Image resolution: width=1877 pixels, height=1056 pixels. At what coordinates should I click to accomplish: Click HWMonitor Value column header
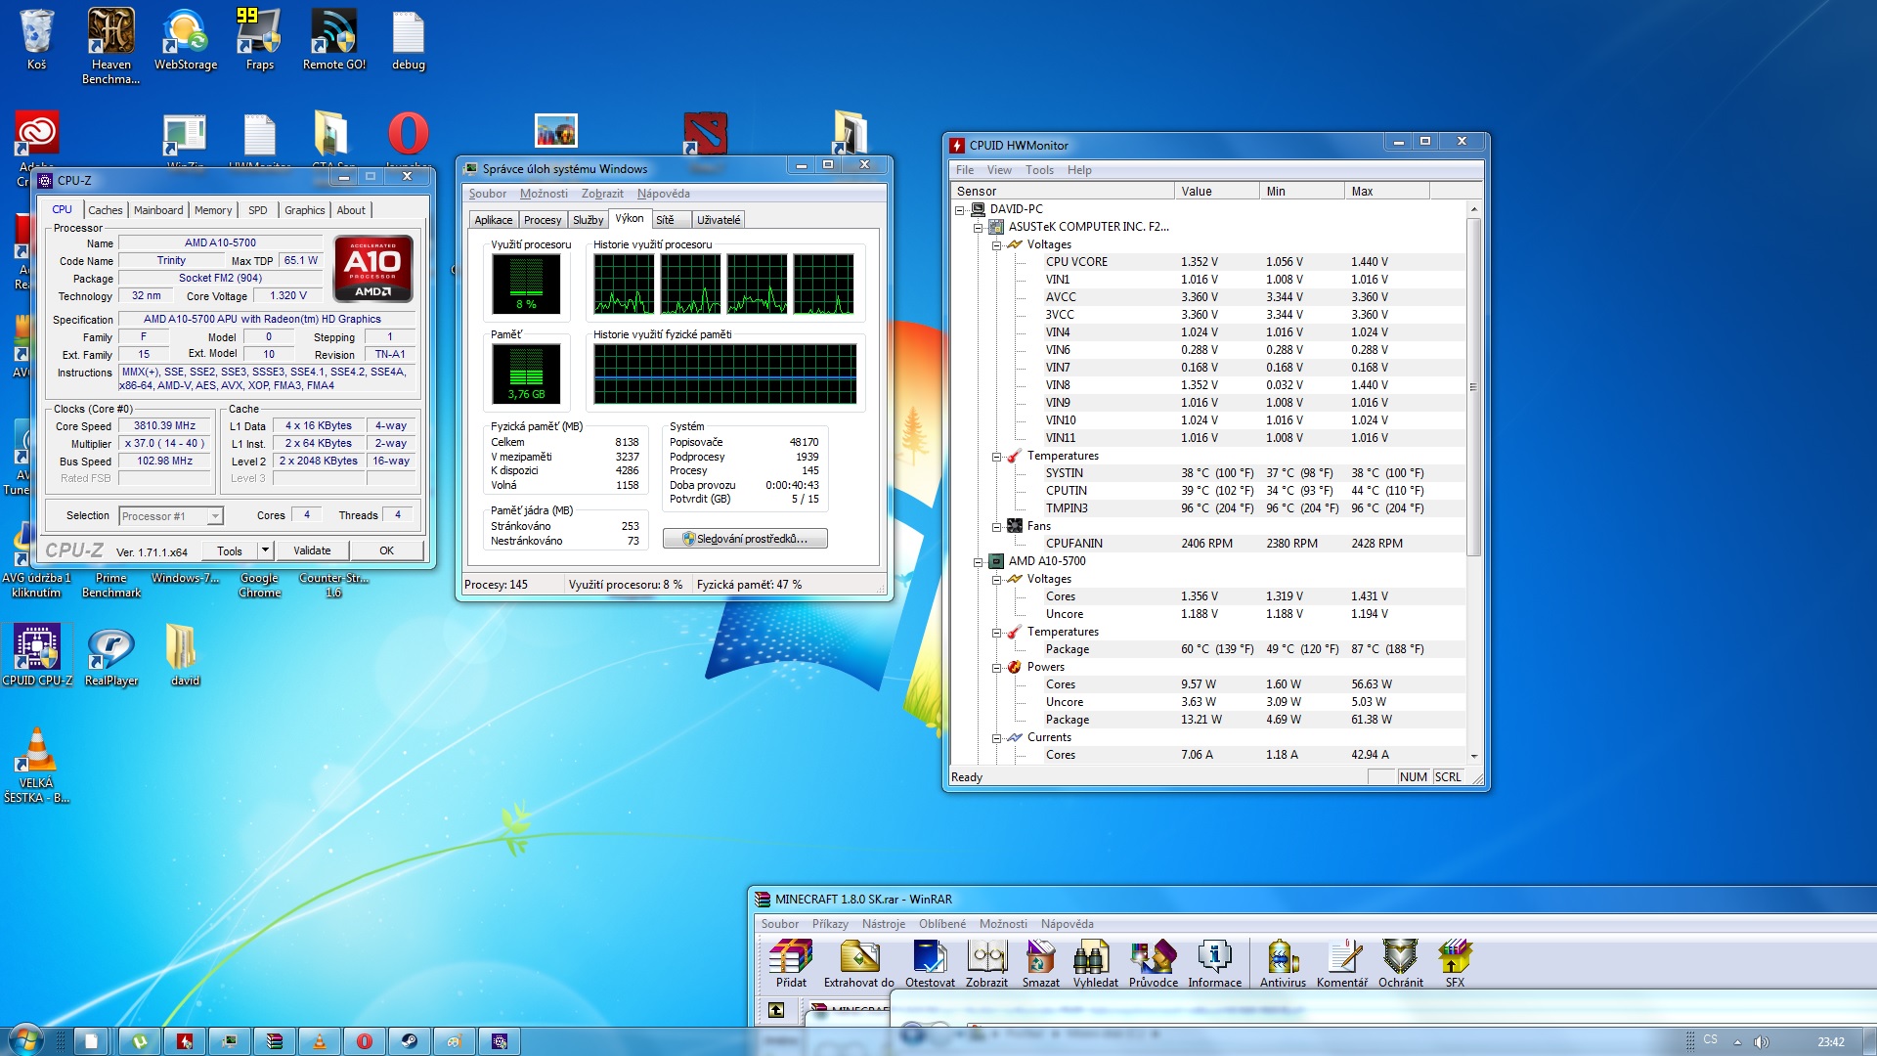click(x=1216, y=192)
